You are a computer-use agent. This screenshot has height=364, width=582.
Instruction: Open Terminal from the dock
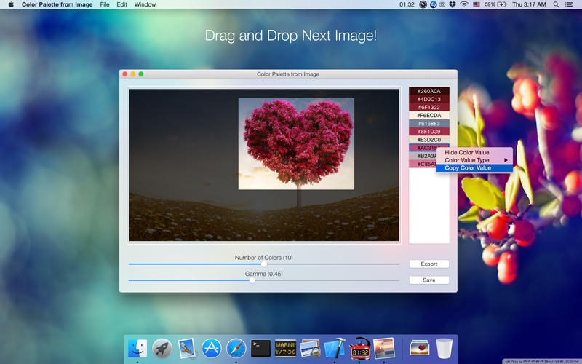coord(260,348)
